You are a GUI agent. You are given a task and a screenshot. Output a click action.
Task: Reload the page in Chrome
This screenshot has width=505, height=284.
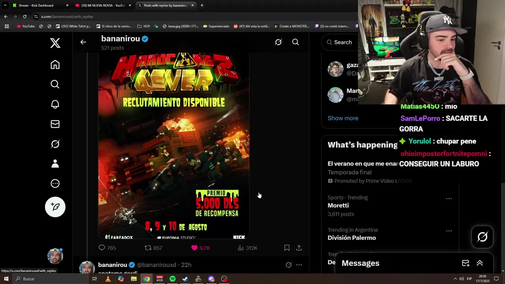point(24,17)
